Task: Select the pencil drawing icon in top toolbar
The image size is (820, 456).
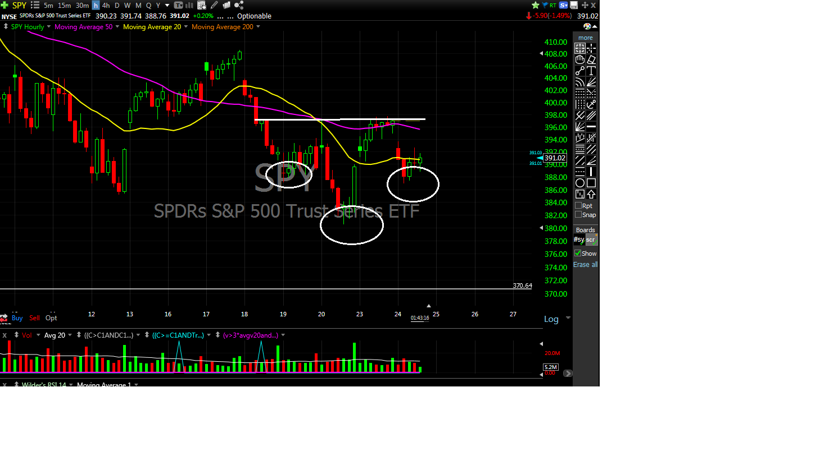Action: [214, 5]
